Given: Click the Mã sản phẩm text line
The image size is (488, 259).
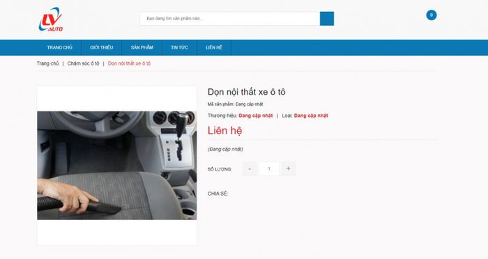Looking at the screenshot, I should click(x=236, y=104).
